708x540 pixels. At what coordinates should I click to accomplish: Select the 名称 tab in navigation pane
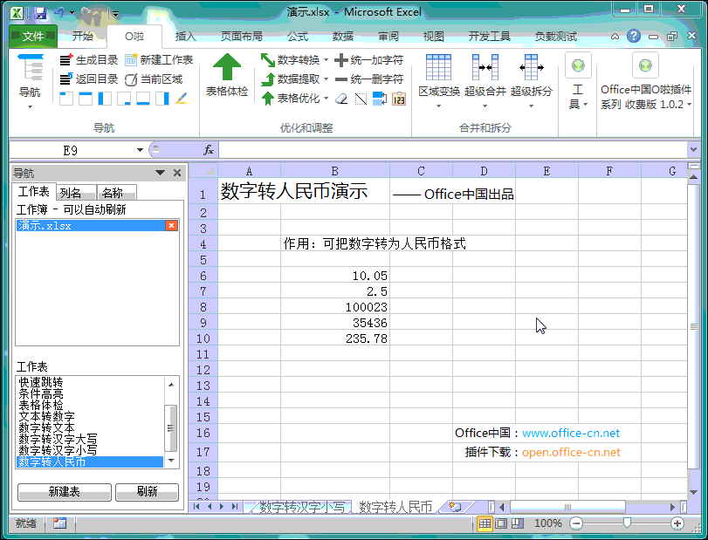pos(116,193)
